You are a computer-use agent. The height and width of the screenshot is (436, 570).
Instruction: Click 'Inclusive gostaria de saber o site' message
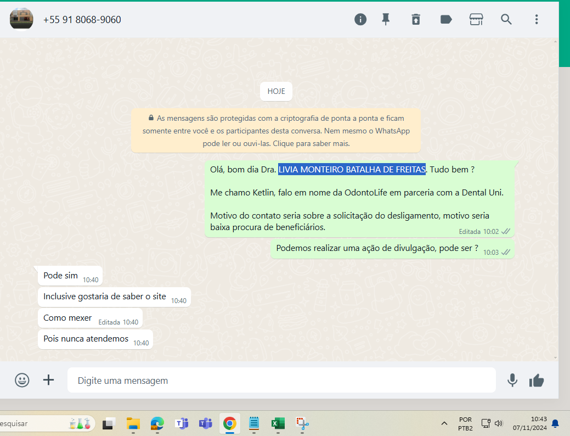point(115,297)
